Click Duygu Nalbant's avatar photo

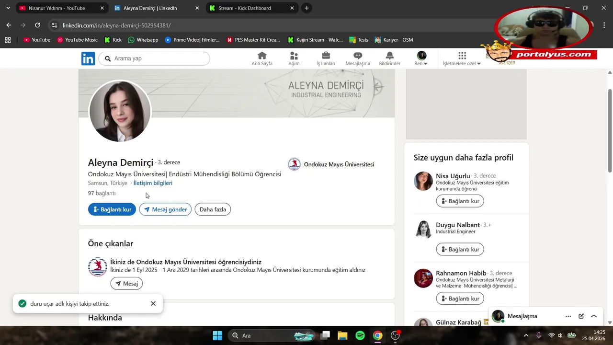coord(423,230)
